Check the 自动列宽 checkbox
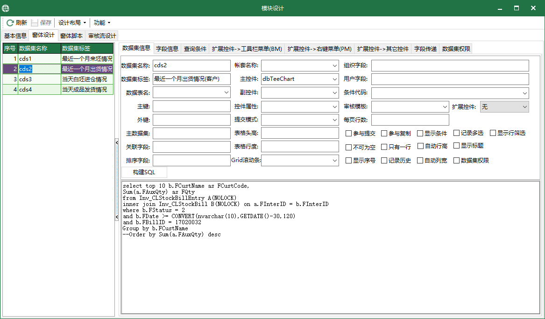Image resolution: width=545 pixels, height=319 pixels. [x=420, y=161]
